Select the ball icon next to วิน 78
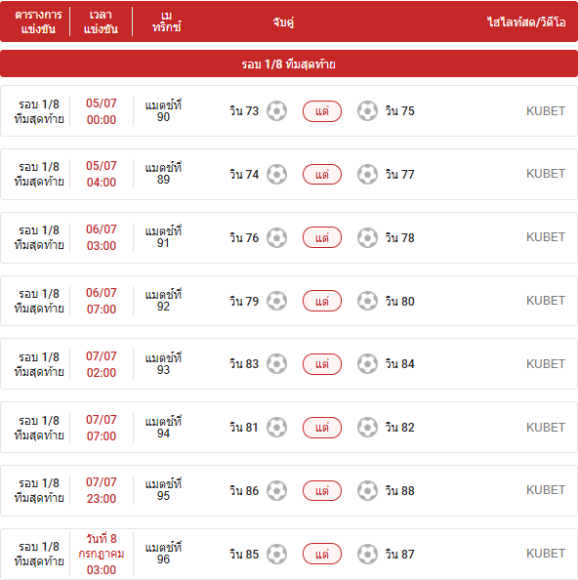 pos(367,237)
